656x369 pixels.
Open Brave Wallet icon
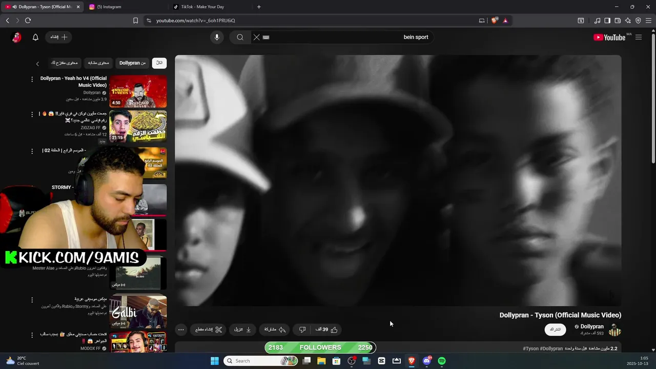click(x=618, y=20)
